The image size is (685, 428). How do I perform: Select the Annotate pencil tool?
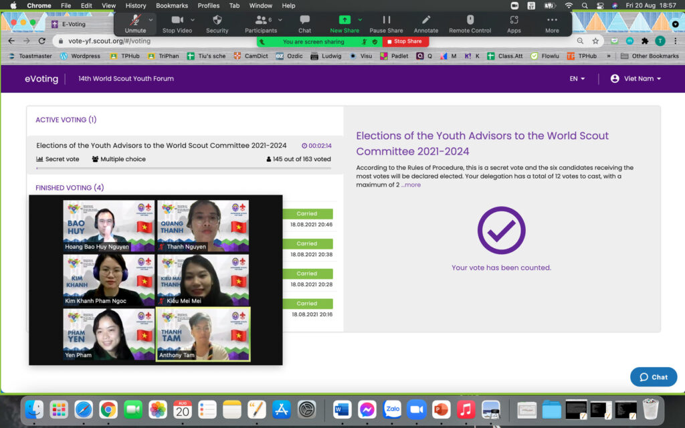coord(425,20)
